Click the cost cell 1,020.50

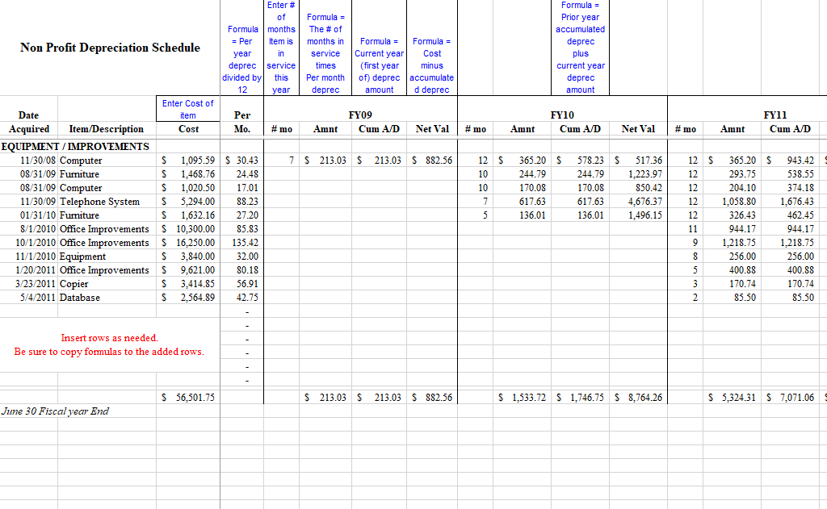(198, 188)
